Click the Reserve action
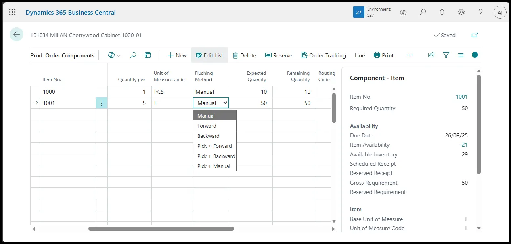This screenshot has width=511, height=244. pos(279,55)
